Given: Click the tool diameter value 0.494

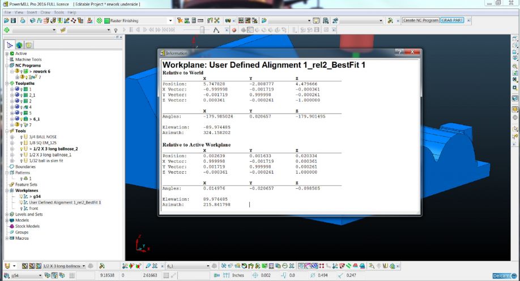Looking at the screenshot, I should coord(322,275).
